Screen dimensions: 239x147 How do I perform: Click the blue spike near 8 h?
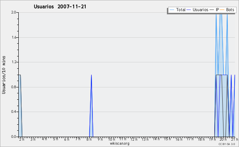(x=91, y=106)
